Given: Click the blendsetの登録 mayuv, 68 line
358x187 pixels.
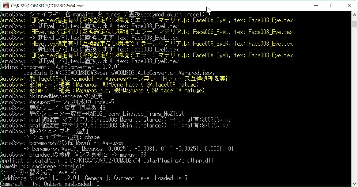Looking at the screenshot, I should click(73, 154).
